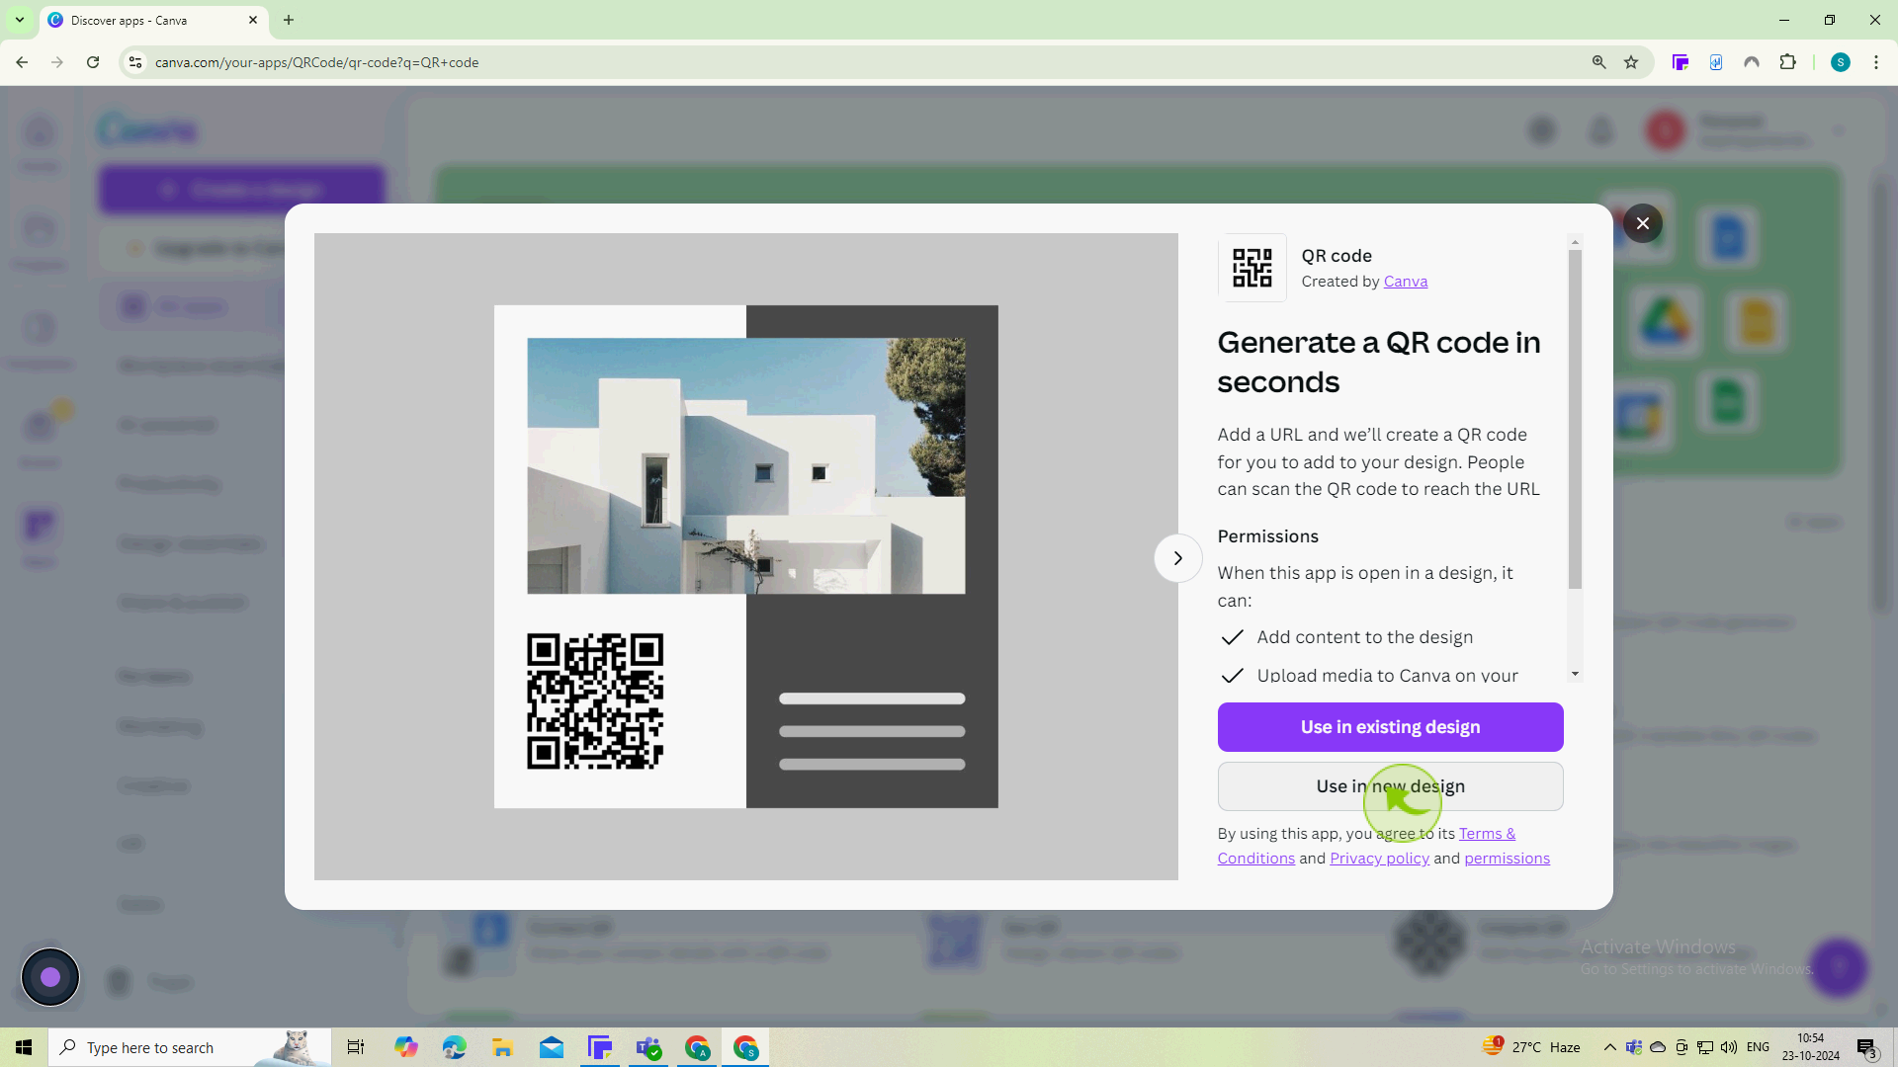This screenshot has height=1067, width=1898.
Task: Open the Privacy policy link
Action: point(1379,859)
